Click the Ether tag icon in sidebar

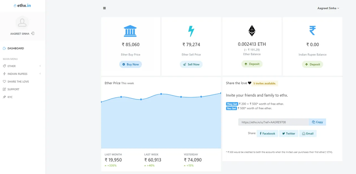pos(4,66)
